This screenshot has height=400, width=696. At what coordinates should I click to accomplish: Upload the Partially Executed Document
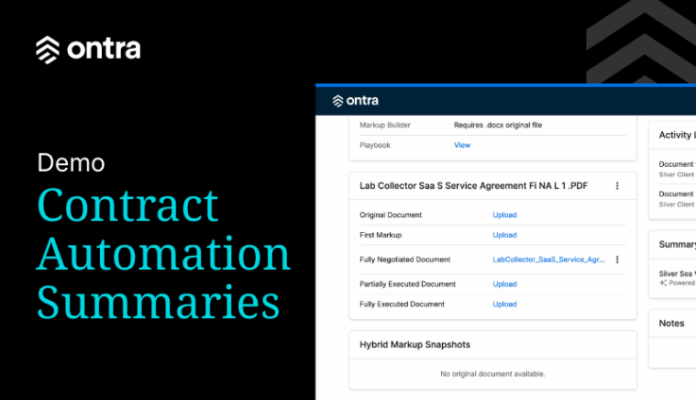point(504,284)
